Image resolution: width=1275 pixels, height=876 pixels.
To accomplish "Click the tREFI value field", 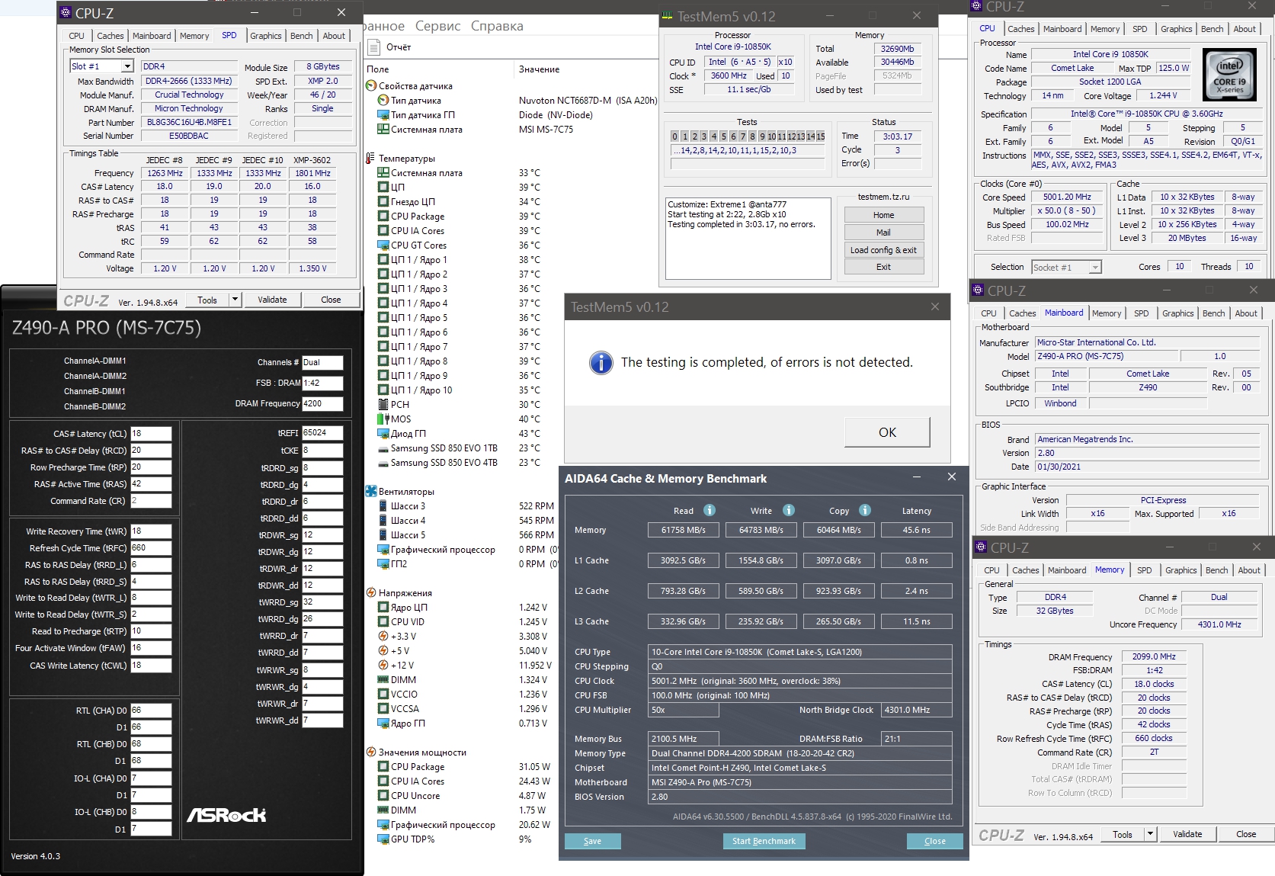I will (322, 433).
